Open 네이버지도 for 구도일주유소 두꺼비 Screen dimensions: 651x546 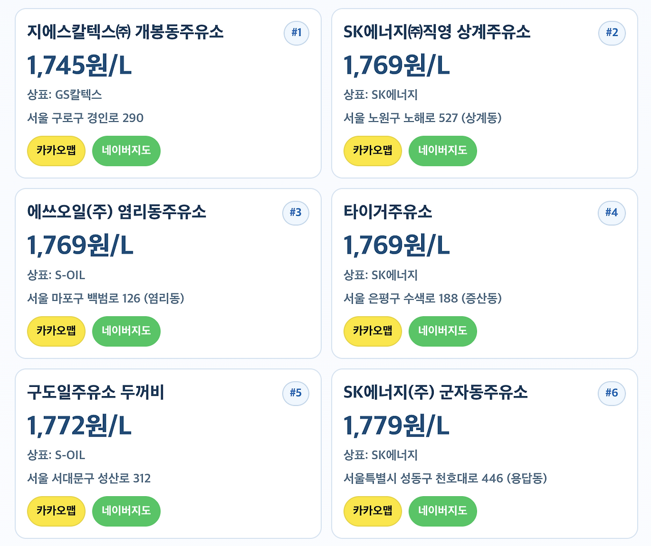(x=126, y=511)
